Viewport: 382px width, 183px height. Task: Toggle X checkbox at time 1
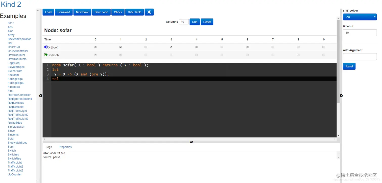pos(121,47)
